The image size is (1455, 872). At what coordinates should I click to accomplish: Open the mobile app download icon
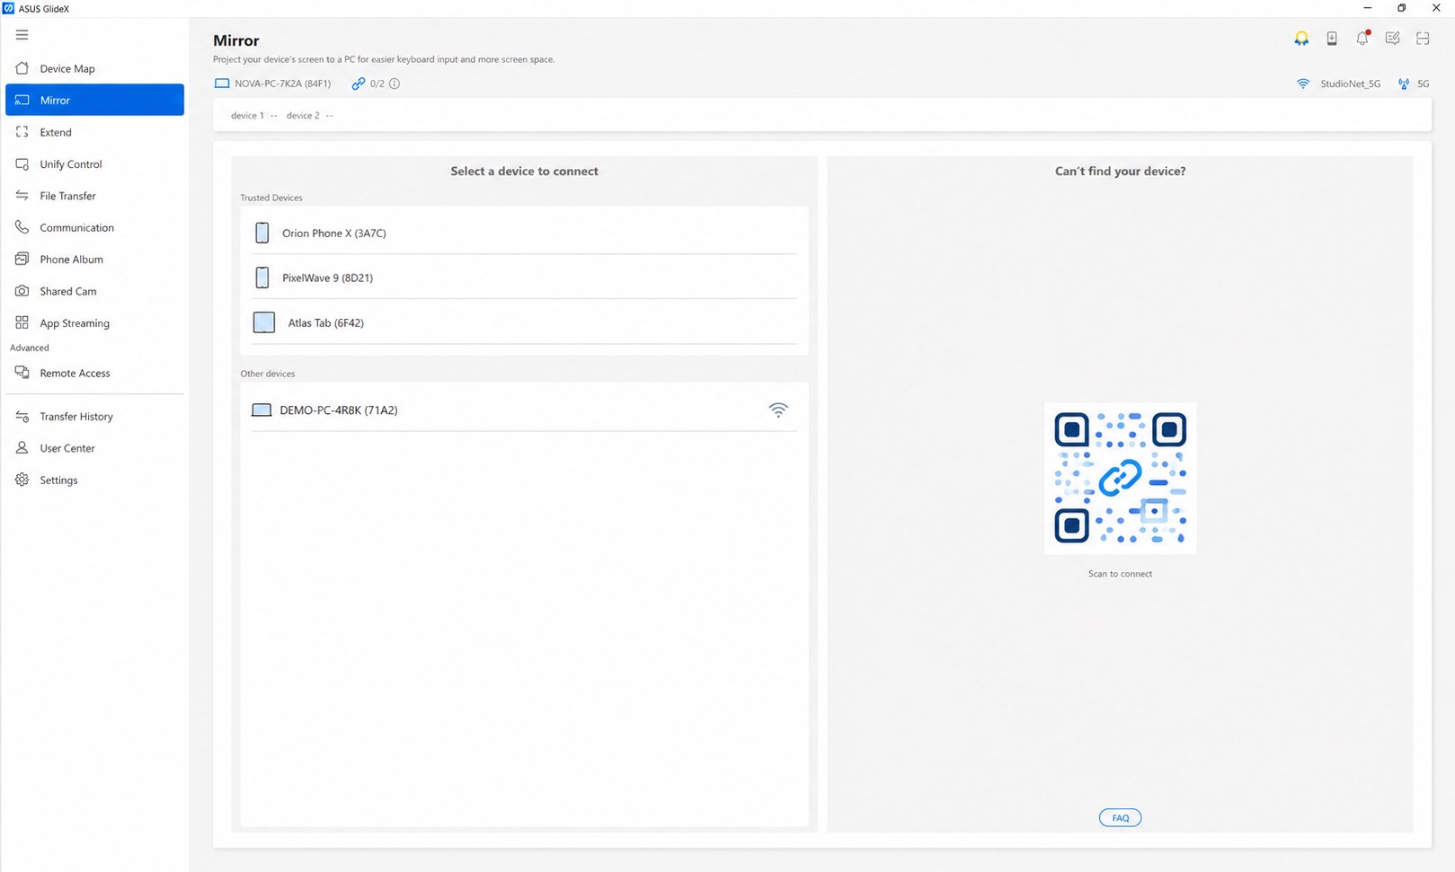(1332, 39)
